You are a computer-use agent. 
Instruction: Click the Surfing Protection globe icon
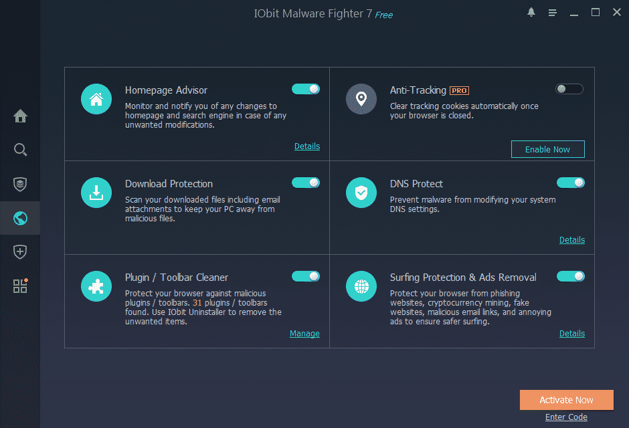click(361, 286)
